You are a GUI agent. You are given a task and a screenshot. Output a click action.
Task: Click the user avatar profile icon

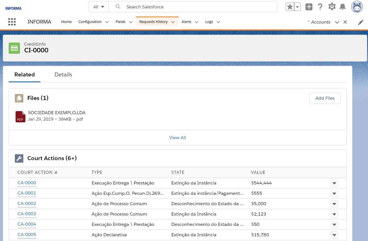(x=357, y=7)
